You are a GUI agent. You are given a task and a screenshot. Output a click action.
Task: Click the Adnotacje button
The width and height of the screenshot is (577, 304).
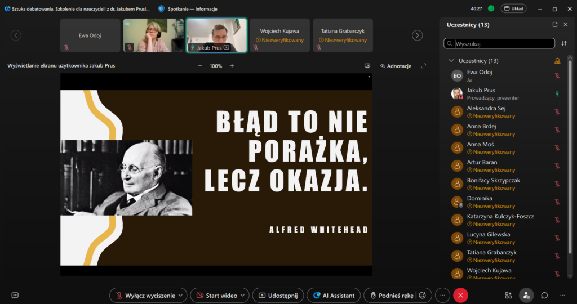pos(396,66)
